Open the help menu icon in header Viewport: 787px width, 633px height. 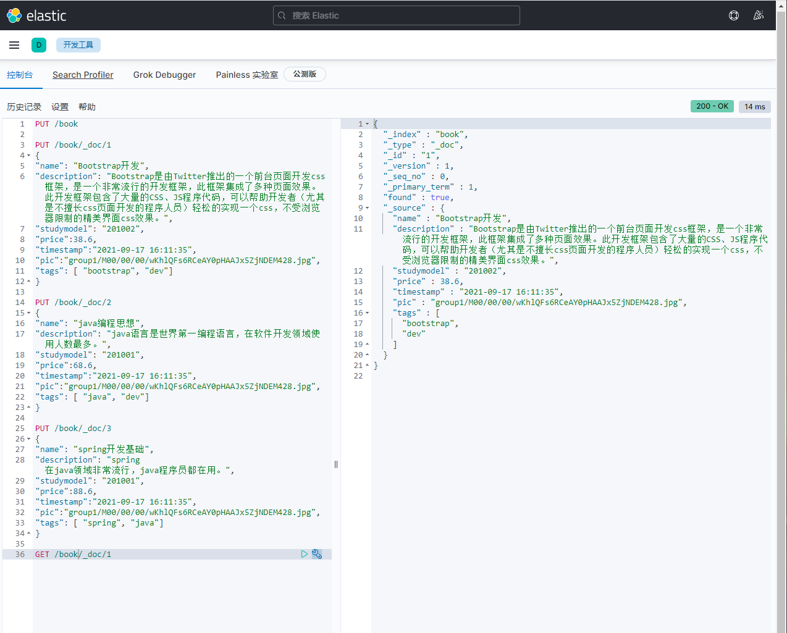pos(734,15)
